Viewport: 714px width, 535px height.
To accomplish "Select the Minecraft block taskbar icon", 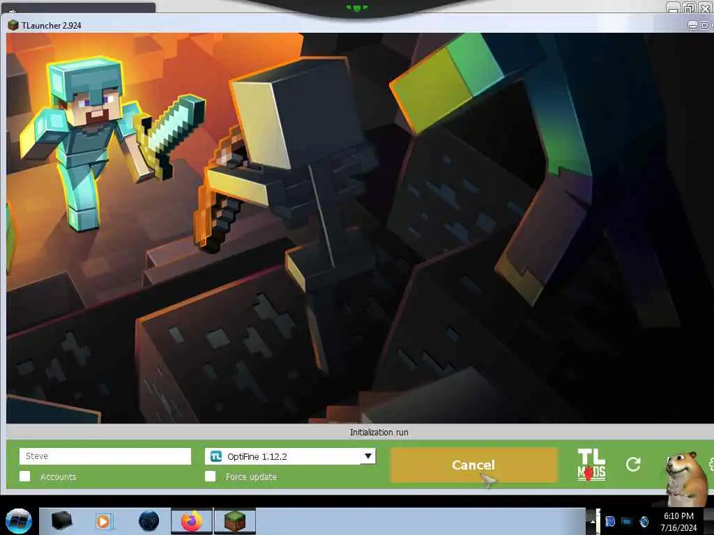I will 235,521.
